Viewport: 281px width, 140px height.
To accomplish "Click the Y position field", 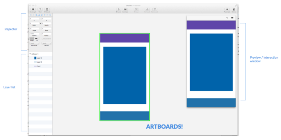I will point(46,19).
